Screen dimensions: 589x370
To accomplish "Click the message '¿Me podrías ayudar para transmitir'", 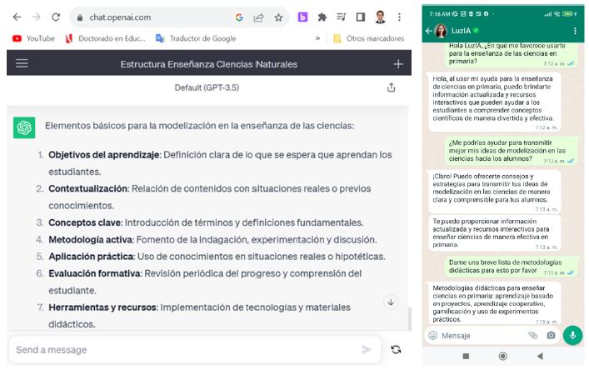I will click(x=511, y=151).
